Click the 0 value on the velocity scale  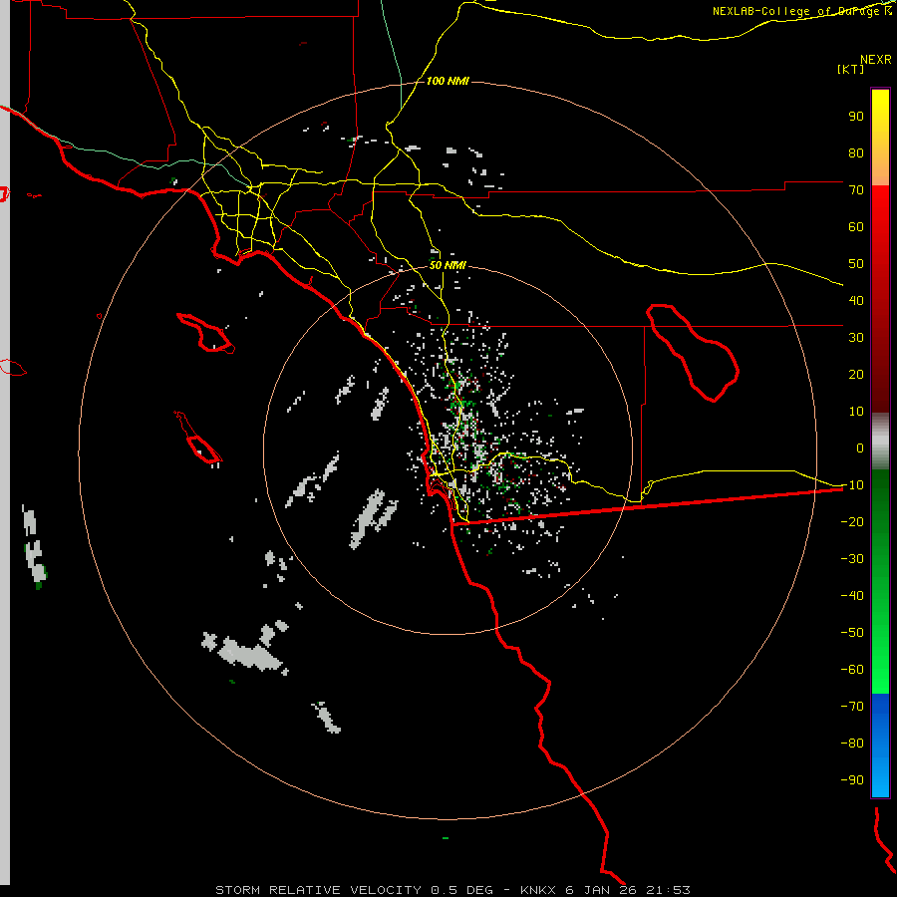tap(860, 448)
